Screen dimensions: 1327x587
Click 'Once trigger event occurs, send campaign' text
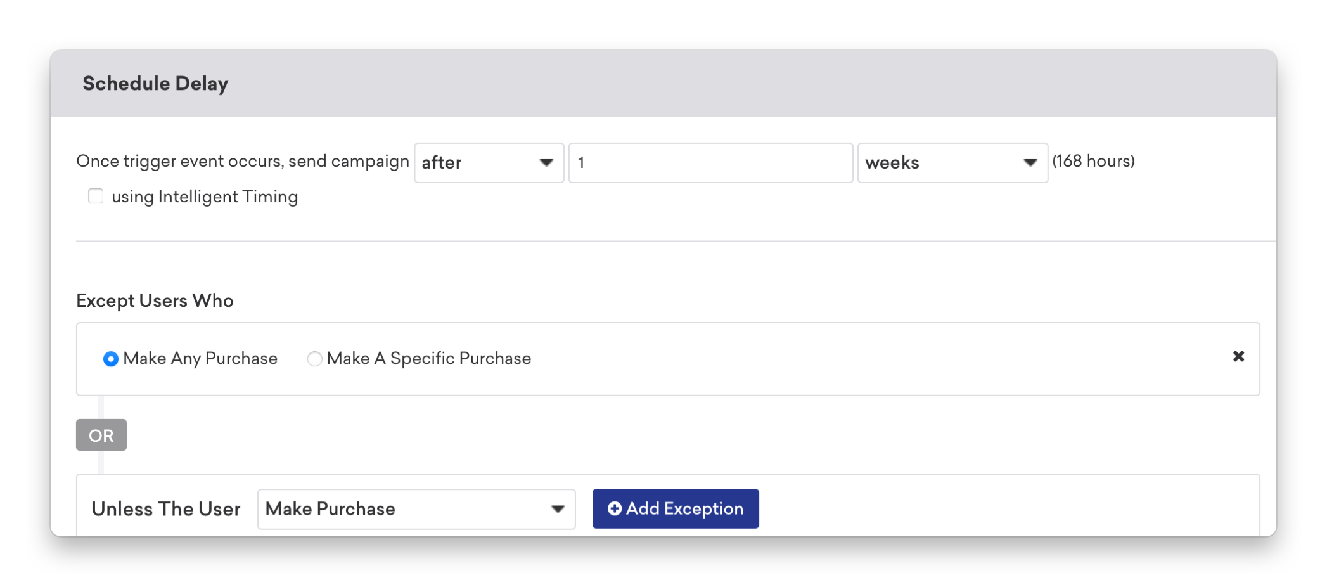[243, 161]
